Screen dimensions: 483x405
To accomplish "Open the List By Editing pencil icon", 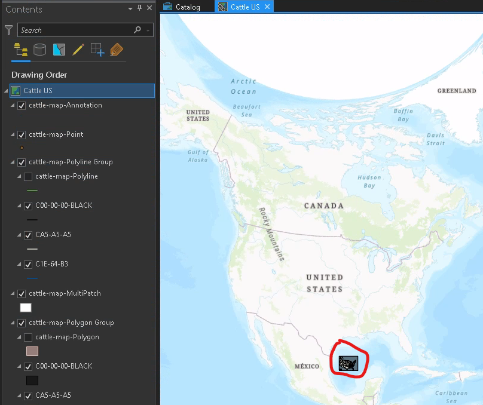I will click(x=78, y=50).
